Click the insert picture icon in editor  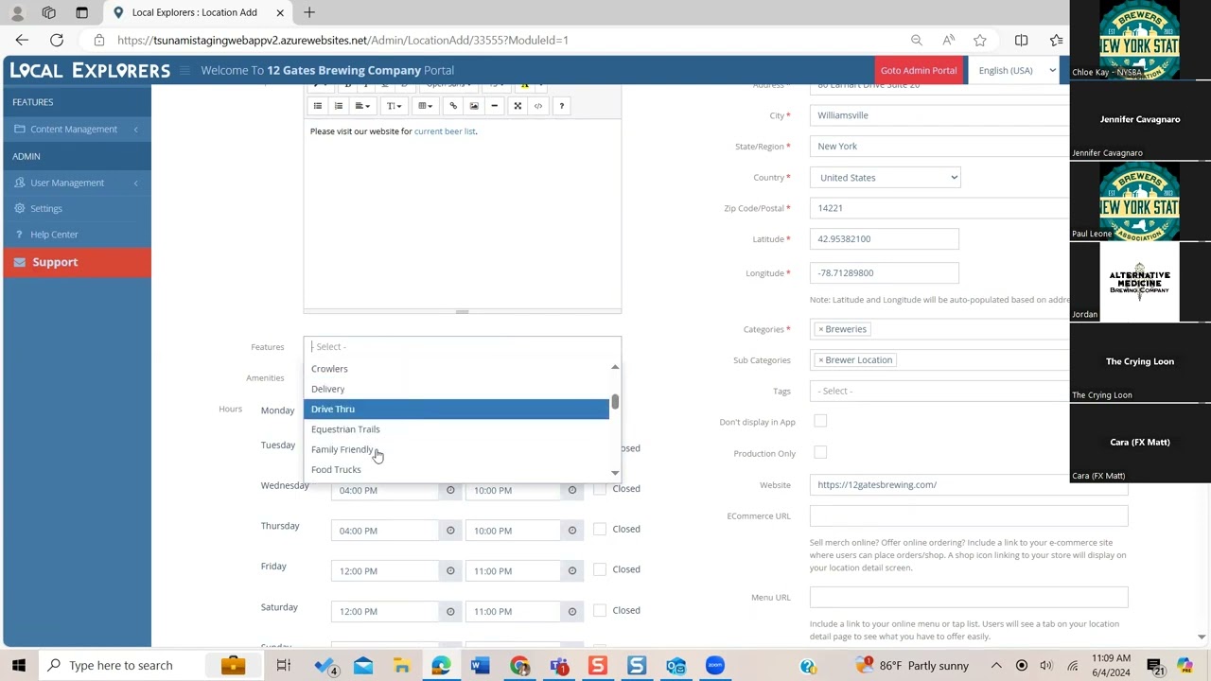pyautogui.click(x=474, y=106)
